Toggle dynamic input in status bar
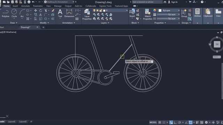The height and width of the screenshot is (125, 223). point(171,123)
